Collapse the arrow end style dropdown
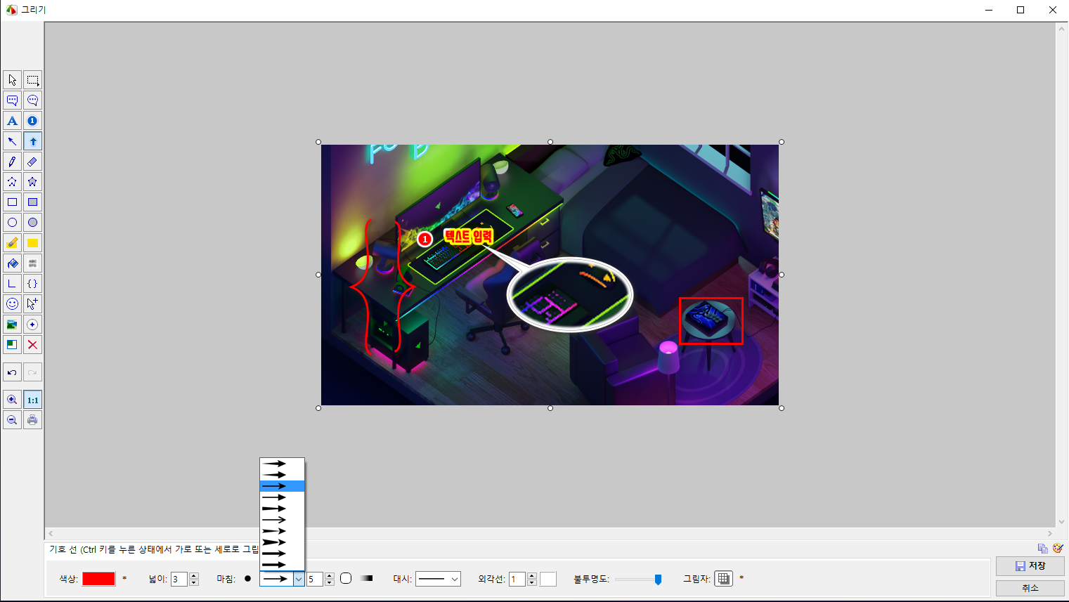1069x602 pixels. pyautogui.click(x=299, y=579)
